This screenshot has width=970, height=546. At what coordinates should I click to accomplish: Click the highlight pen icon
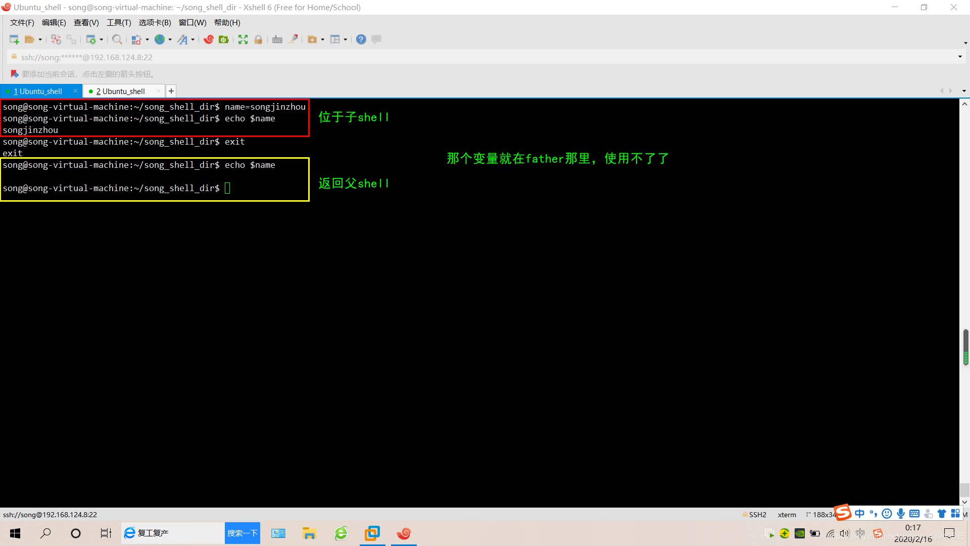tap(293, 39)
